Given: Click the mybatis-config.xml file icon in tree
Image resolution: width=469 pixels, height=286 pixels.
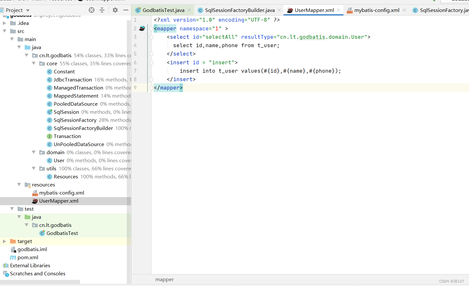Looking at the screenshot, I should 35,193.
